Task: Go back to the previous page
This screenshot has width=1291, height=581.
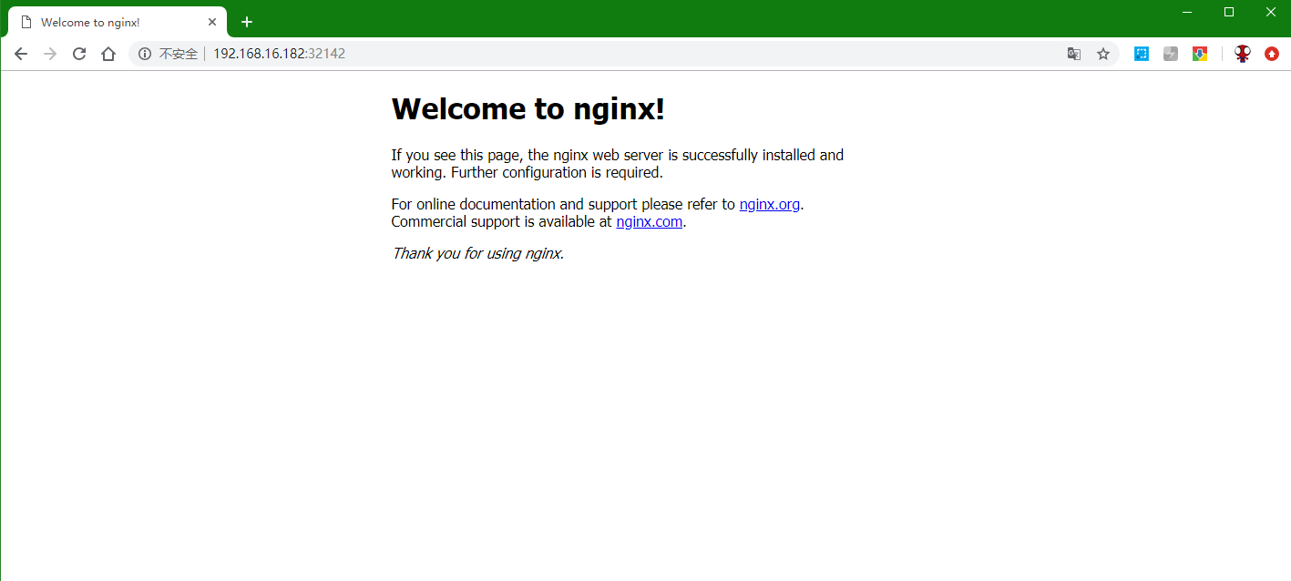Action: (21, 54)
